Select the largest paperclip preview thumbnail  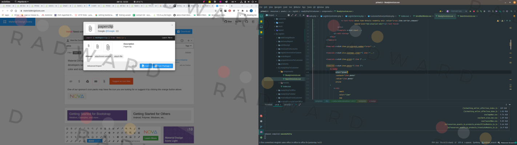pyautogui.click(x=108, y=47)
